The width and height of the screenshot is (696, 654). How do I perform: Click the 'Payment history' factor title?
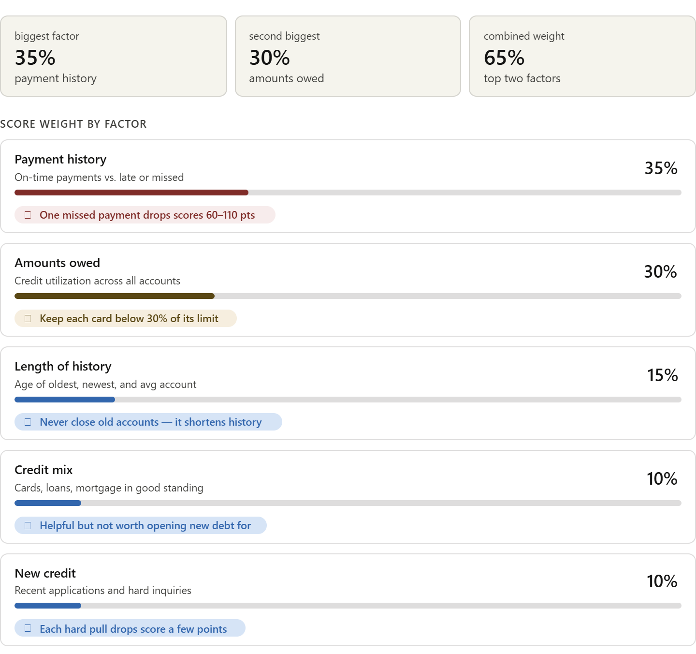(x=60, y=159)
